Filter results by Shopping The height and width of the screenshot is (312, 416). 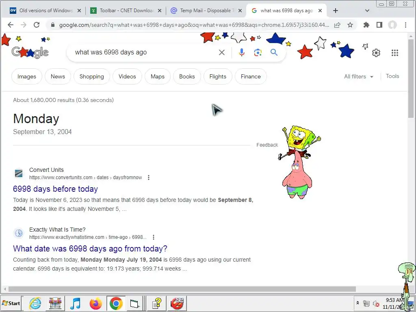click(x=92, y=76)
